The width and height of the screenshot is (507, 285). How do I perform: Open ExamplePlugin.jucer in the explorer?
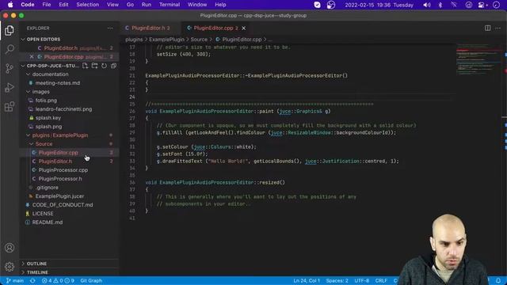point(59,196)
